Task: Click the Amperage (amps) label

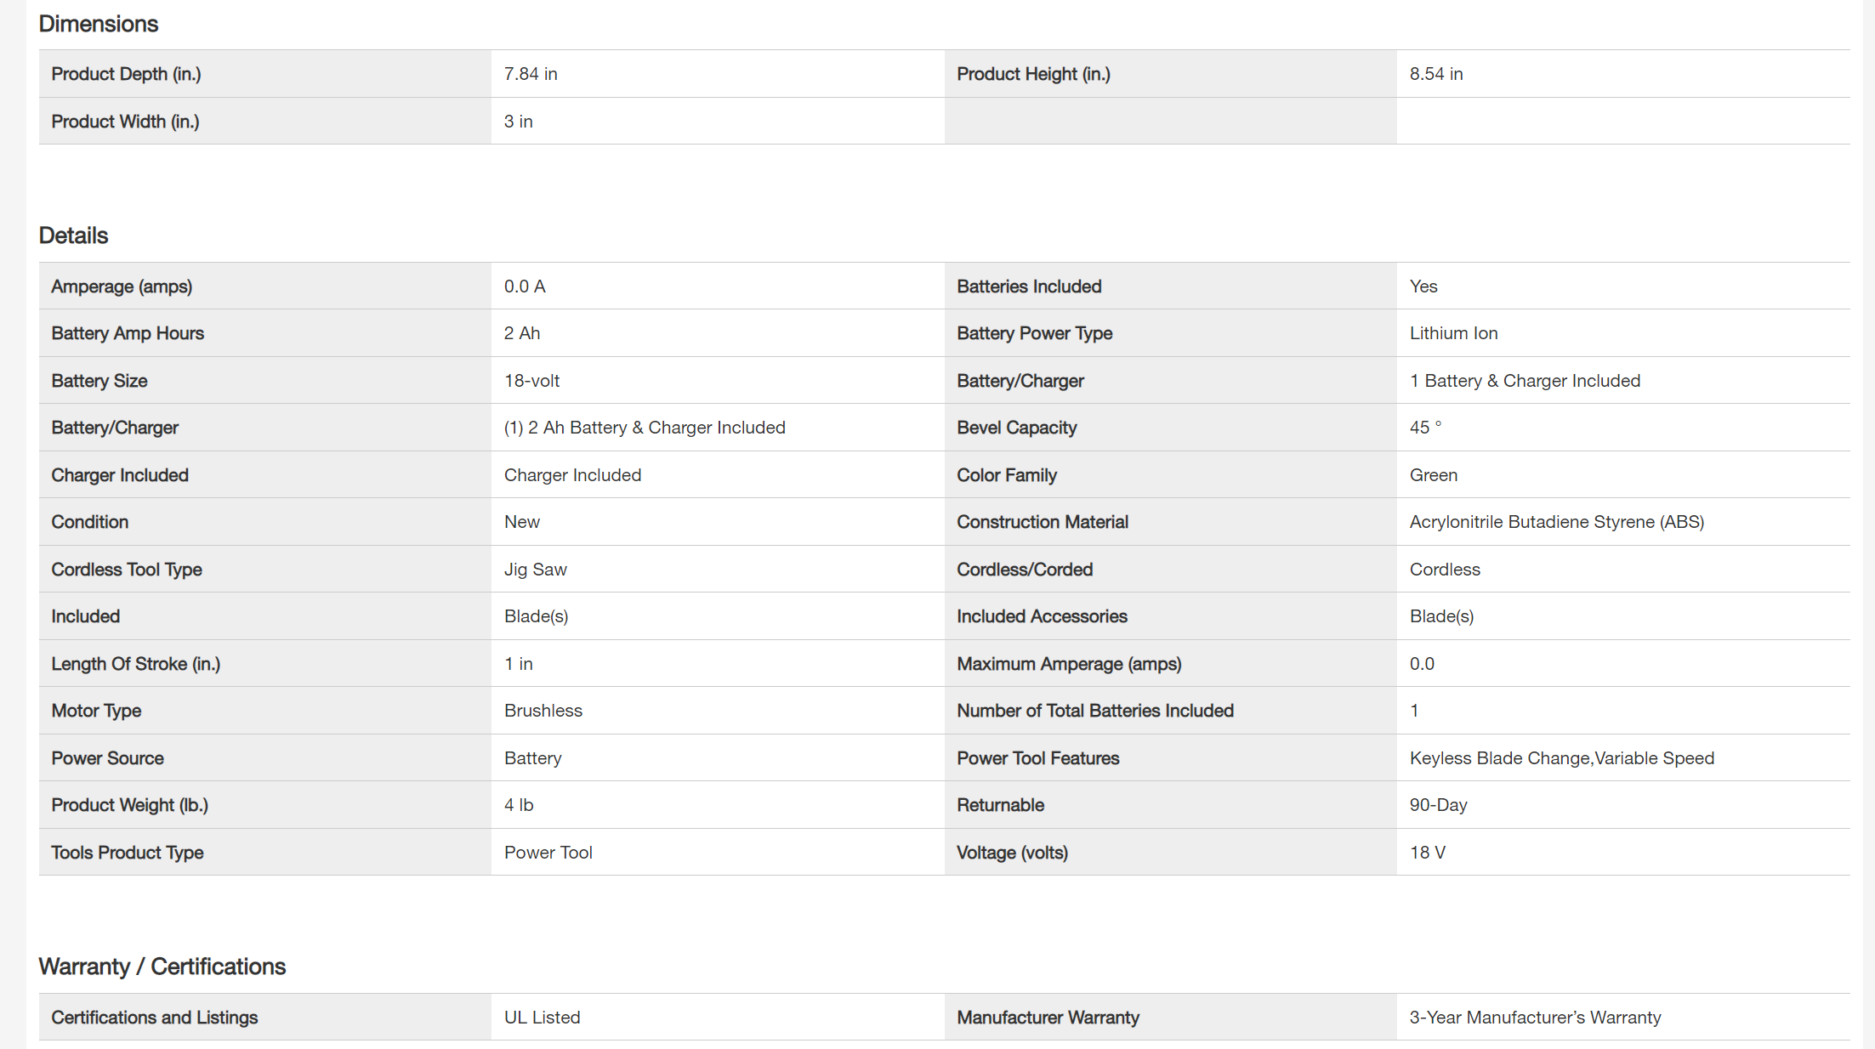Action: point(122,286)
